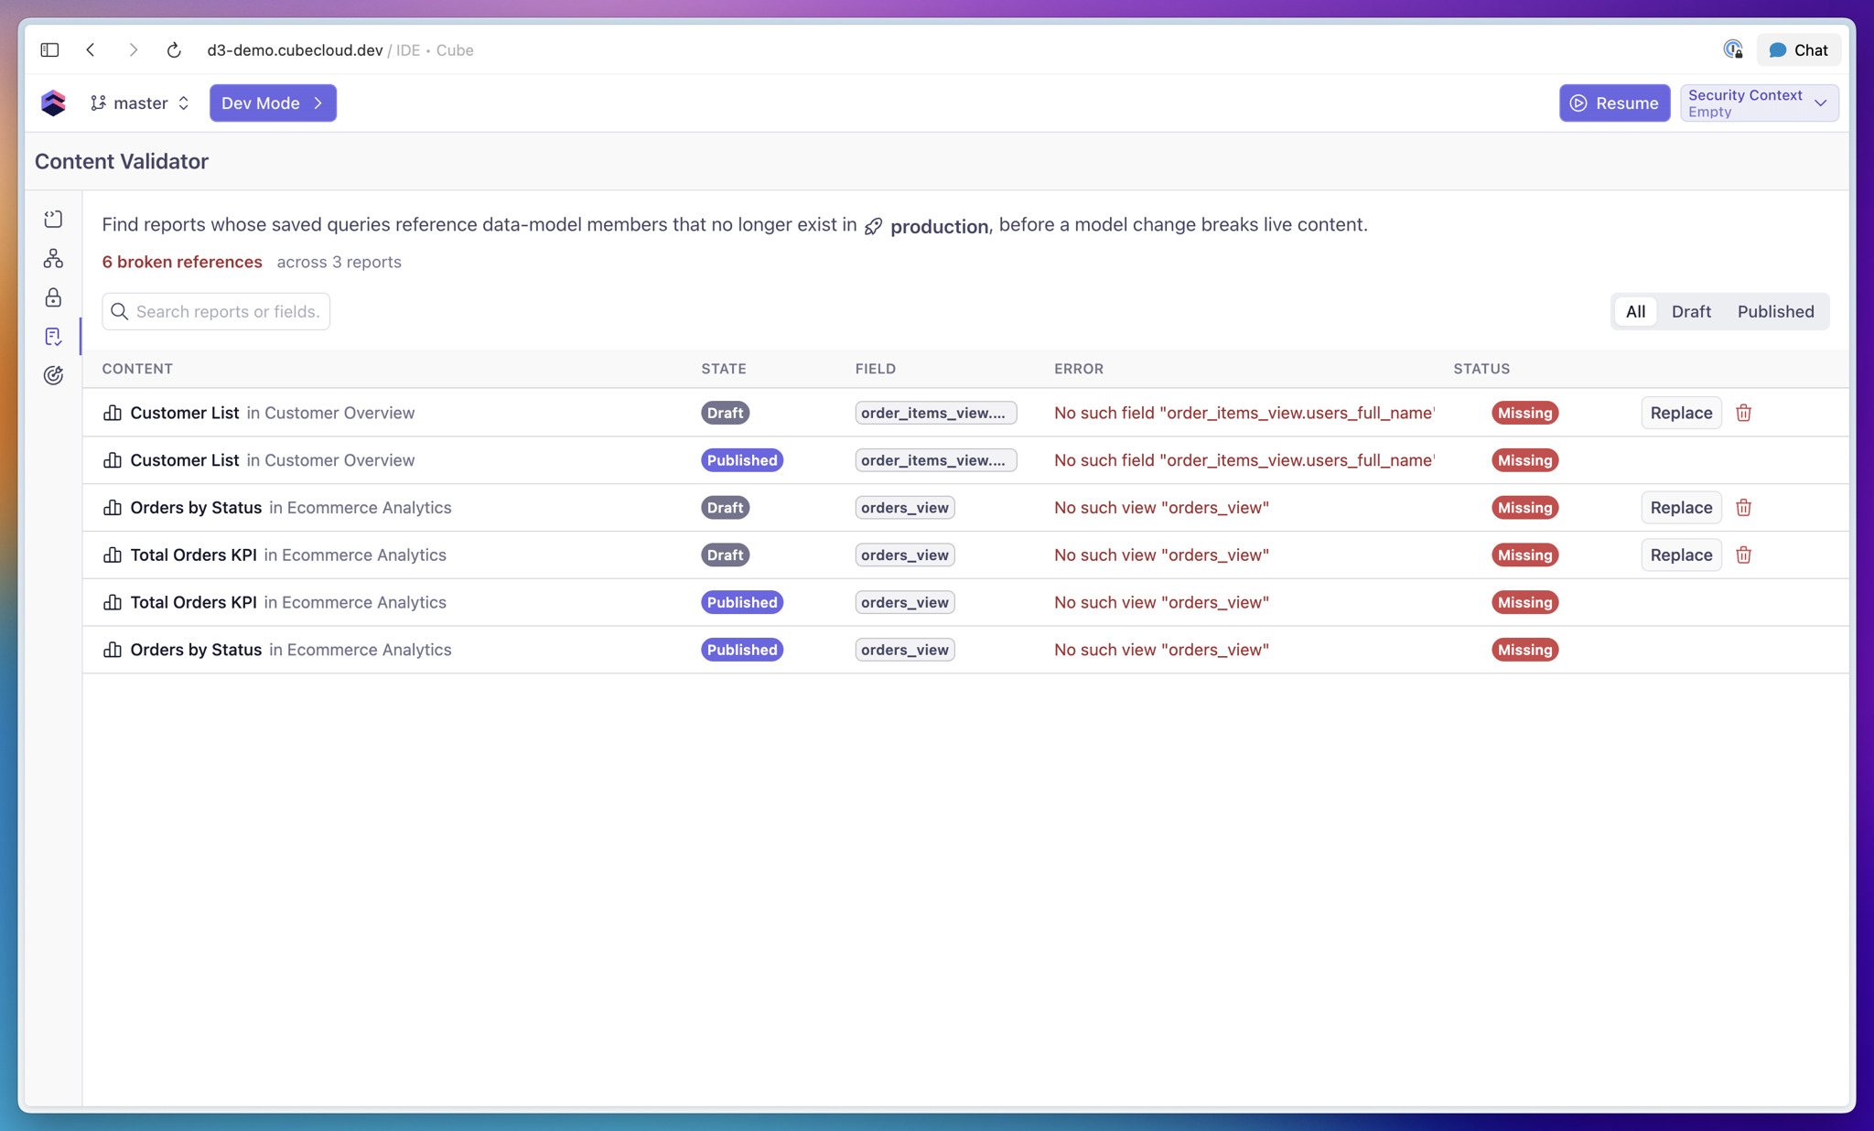
Task: Open the first sidebar icon for code files
Action: [53, 220]
